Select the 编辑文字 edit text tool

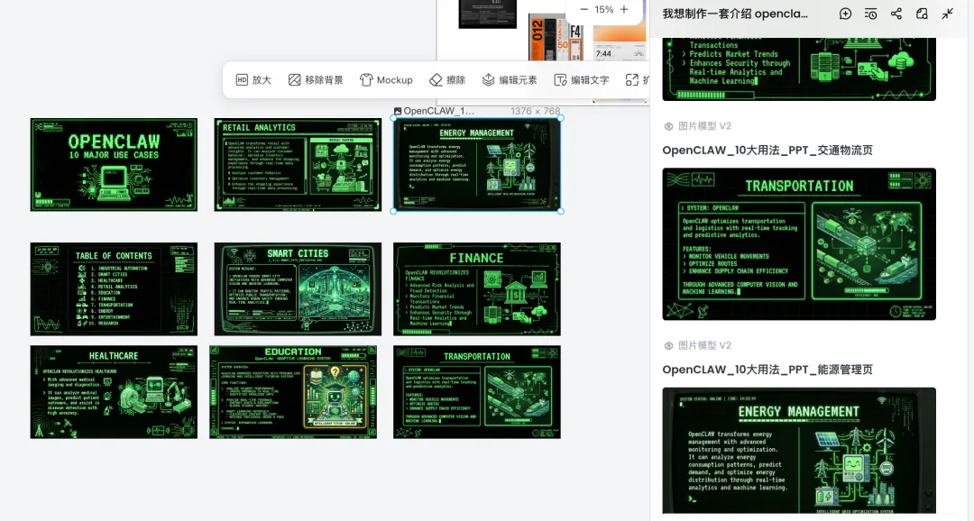(x=582, y=80)
